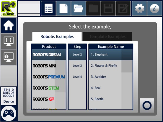
Task: Select the ROBOTIS PREMIUM product
Action: pyautogui.click(x=49, y=77)
